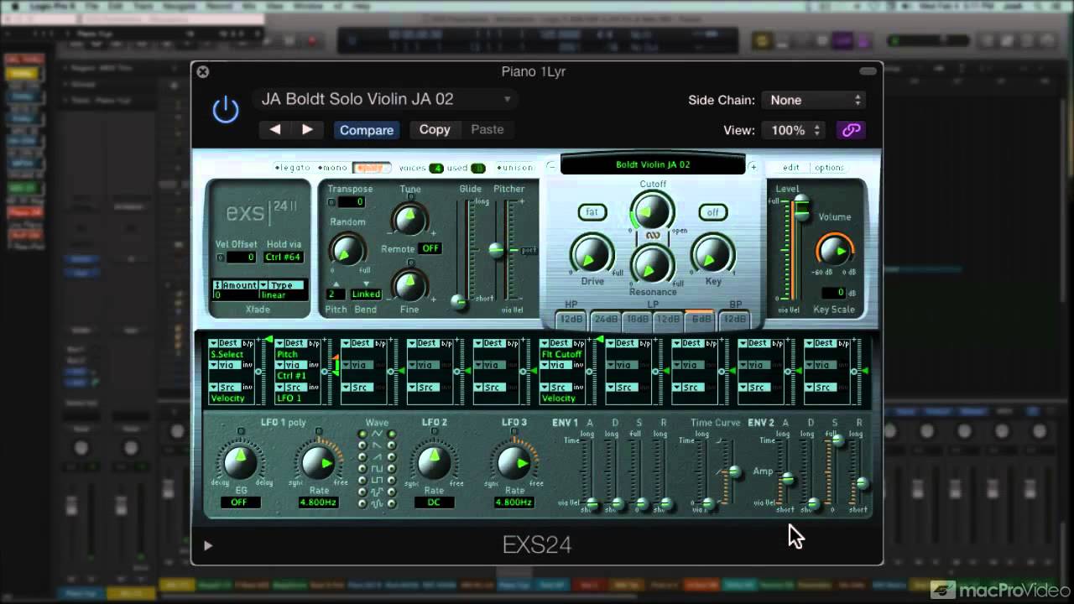Expand extended parameters triangle at plugin bottom
The width and height of the screenshot is (1074, 604).
coord(208,545)
